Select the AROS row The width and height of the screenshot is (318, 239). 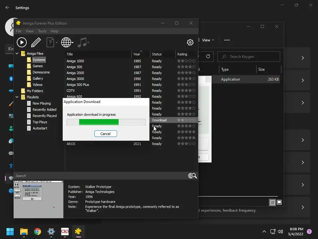[x=131, y=144]
